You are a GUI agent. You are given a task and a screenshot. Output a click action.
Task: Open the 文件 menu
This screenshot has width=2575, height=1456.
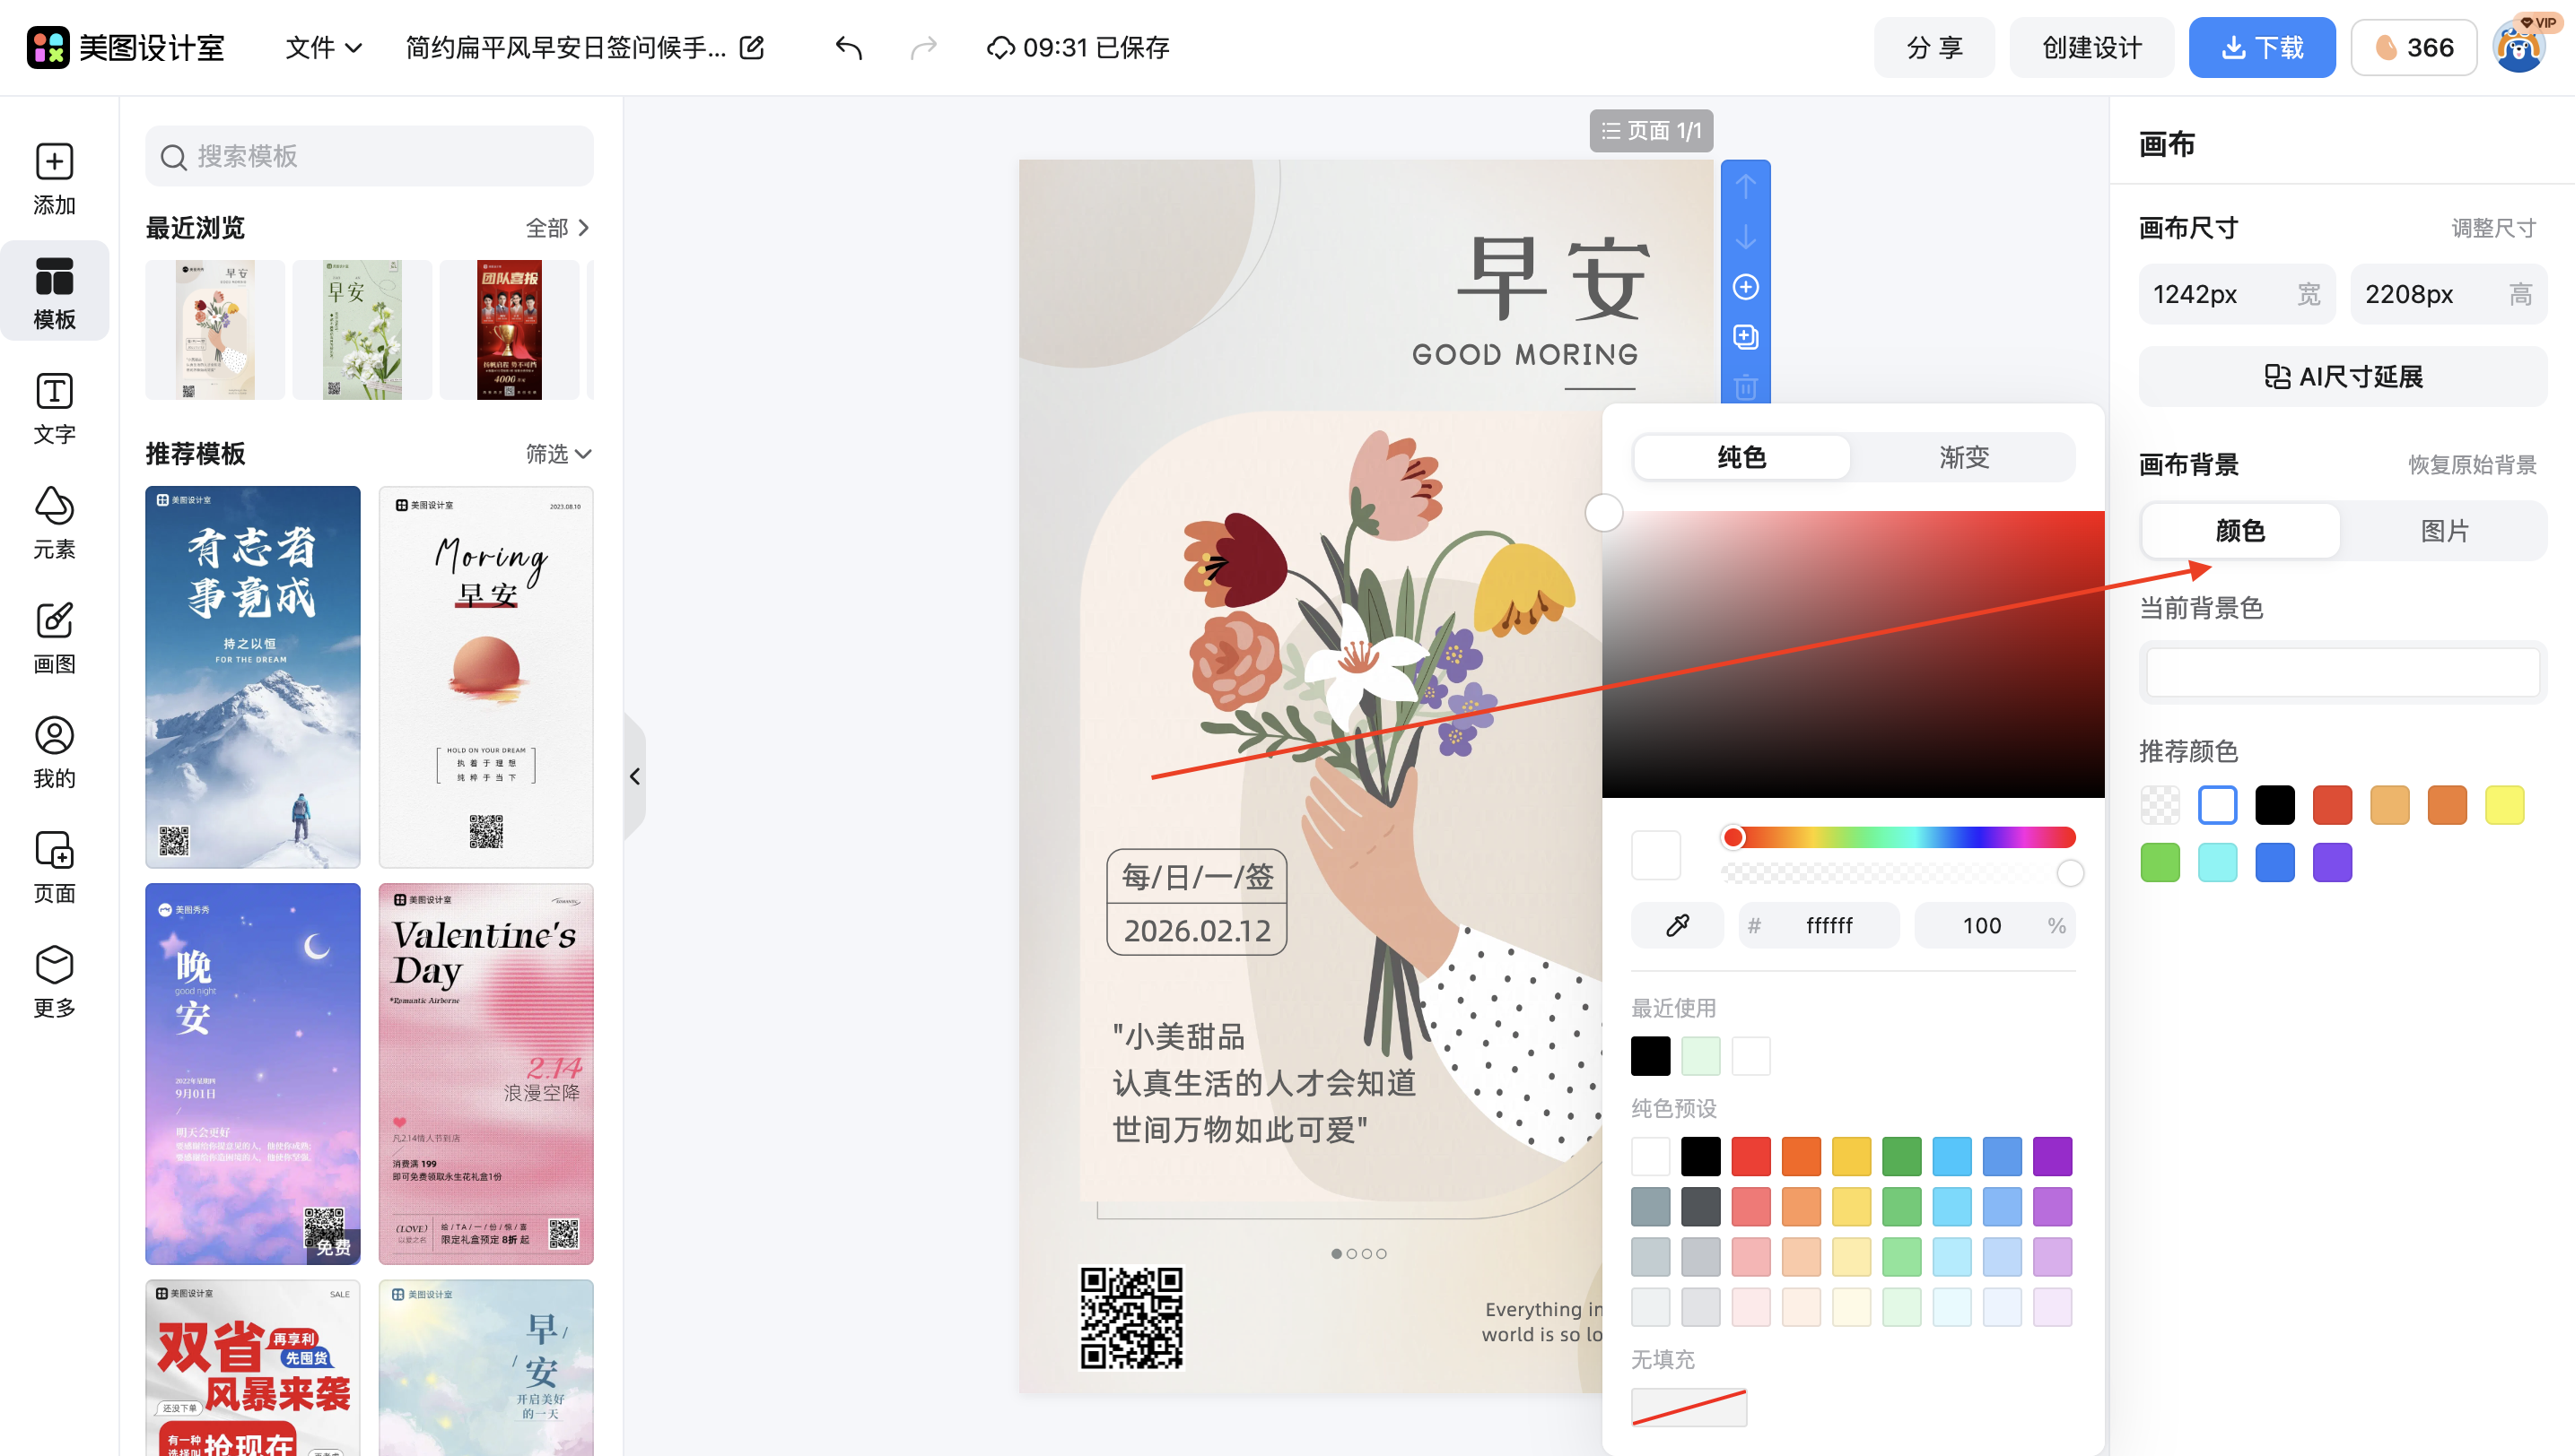(321, 47)
